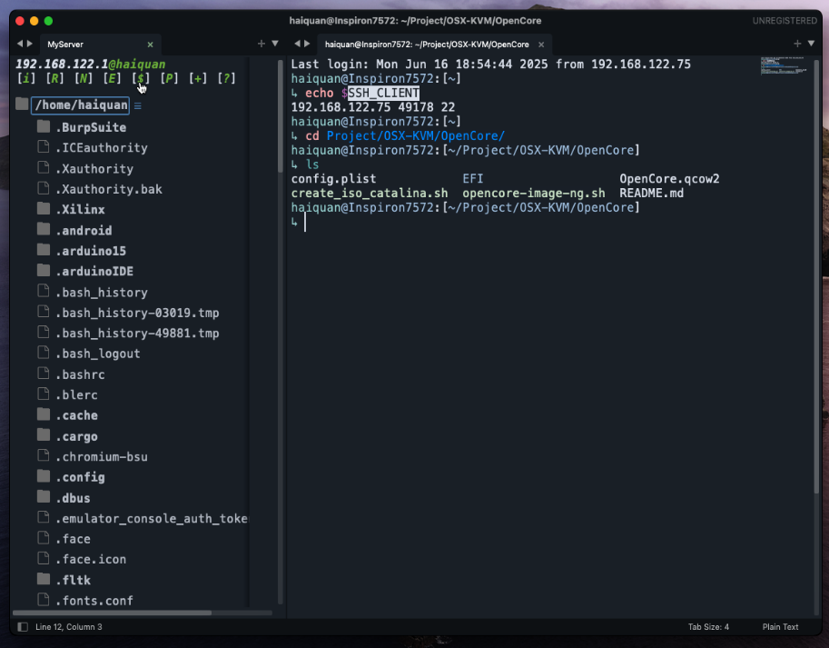The image size is (829, 648).
Task: Click the [+] add command
Action: coord(198,78)
